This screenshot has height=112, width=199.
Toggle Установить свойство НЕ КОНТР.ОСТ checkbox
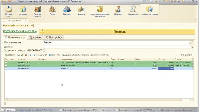pyautogui.click(x=44, y=50)
